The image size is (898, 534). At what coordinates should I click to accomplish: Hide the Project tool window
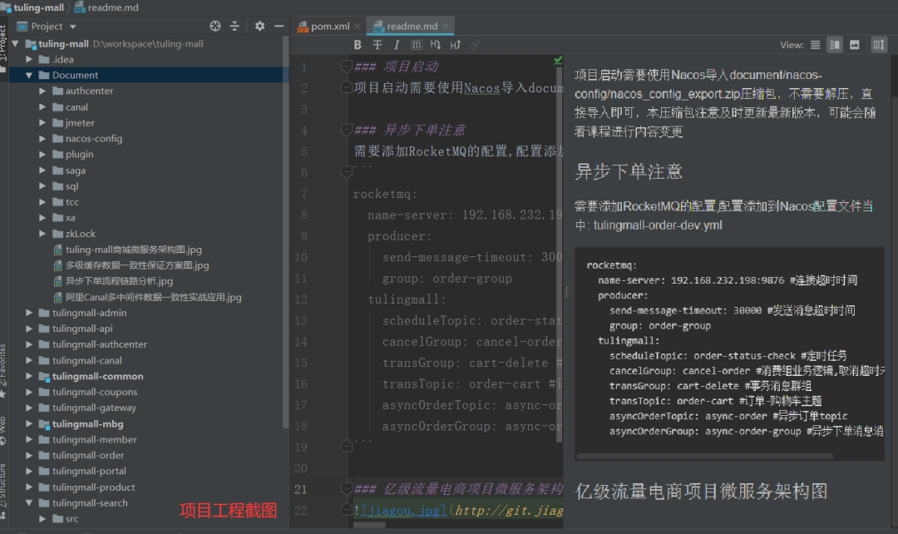pyautogui.click(x=279, y=26)
